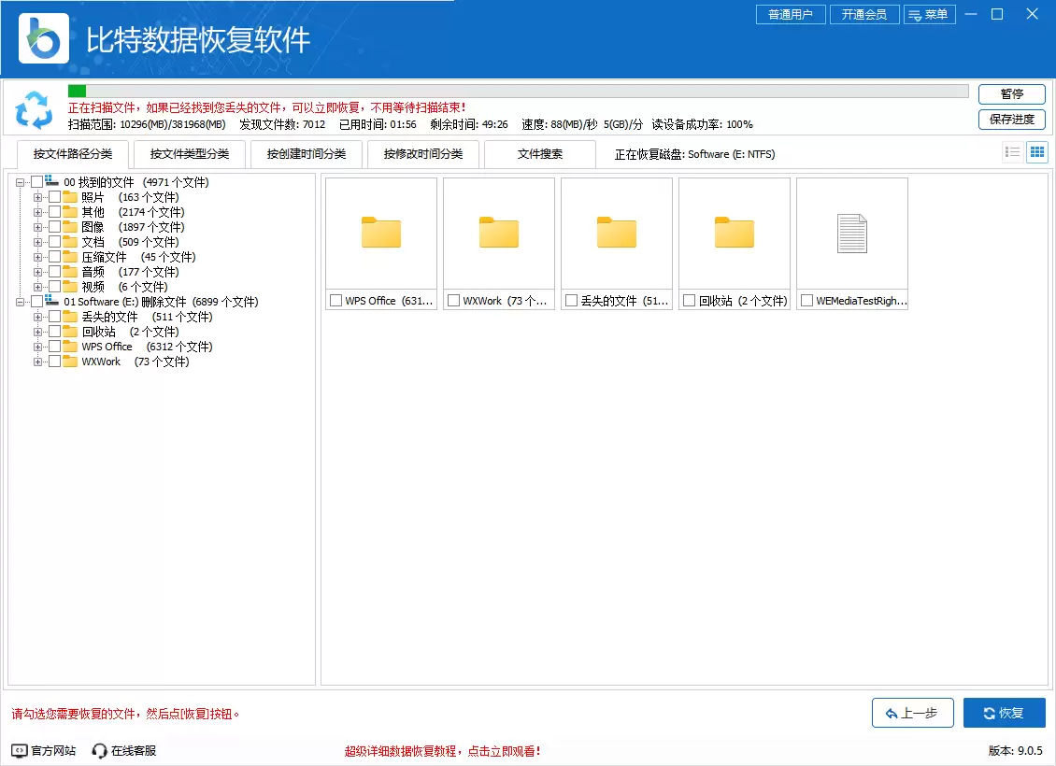Screen dimensions: 1056x766
Task: Switch to grid view layout
Action: [1036, 151]
